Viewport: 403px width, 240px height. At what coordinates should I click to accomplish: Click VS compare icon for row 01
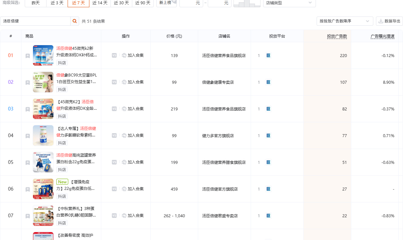pyautogui.click(x=114, y=55)
